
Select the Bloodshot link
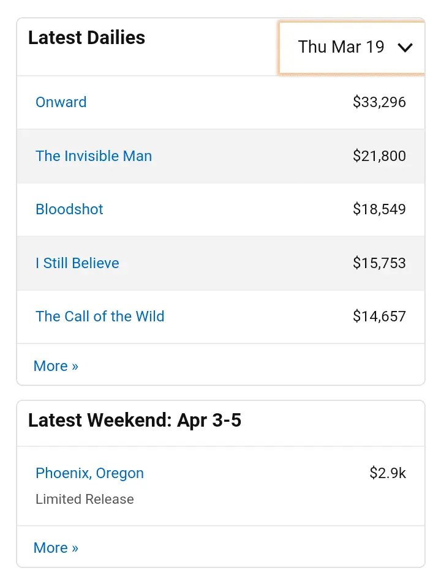click(69, 209)
